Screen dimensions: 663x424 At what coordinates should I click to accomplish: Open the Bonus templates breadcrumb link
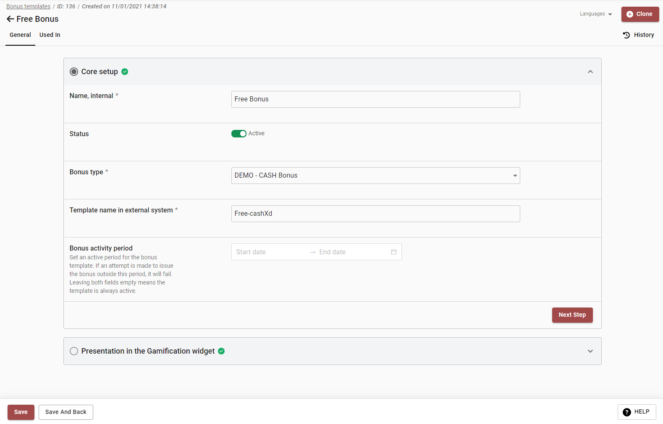[x=28, y=6]
